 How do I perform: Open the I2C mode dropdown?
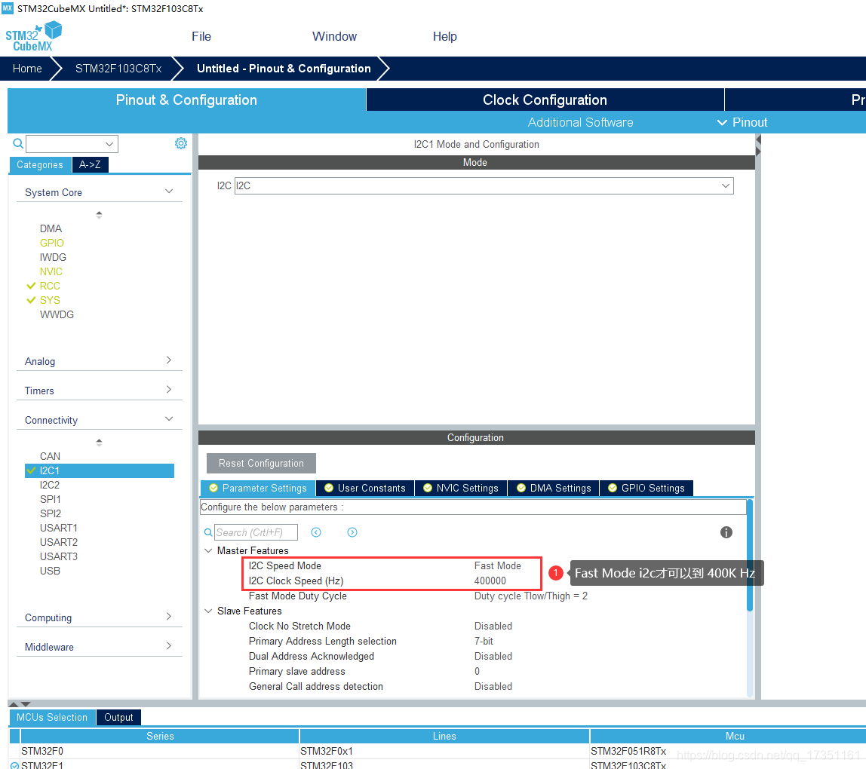pyautogui.click(x=484, y=185)
